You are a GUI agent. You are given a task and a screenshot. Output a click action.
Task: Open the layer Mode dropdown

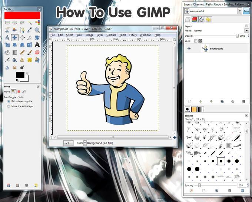click(246, 31)
